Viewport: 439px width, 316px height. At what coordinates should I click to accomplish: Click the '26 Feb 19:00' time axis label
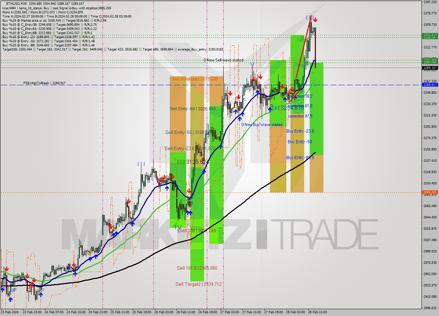207,312
